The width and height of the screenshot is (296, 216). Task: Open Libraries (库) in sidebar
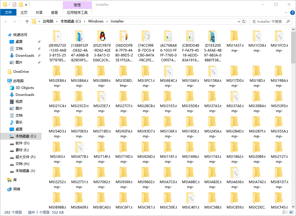point(12,180)
